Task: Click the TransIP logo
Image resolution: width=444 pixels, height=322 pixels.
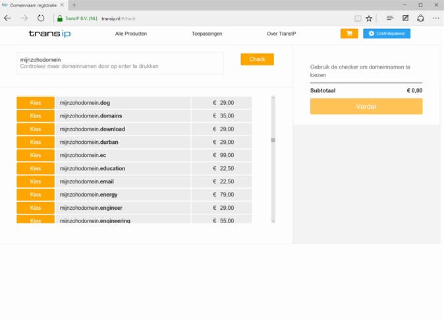Action: [x=50, y=34]
